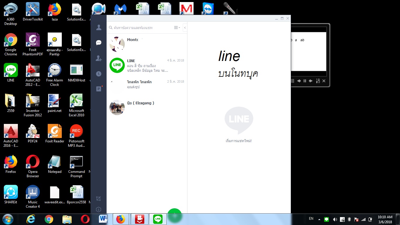The height and width of the screenshot is (225, 400).
Task: Open the PDF24 desktop icon
Action: pos(33,134)
